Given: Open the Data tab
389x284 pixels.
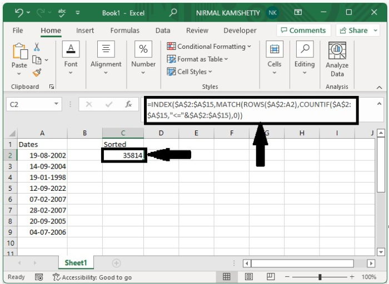Looking at the screenshot, I should coord(163,31).
